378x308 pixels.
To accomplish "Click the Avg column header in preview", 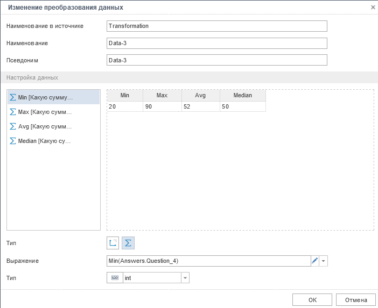I will tap(200, 95).
